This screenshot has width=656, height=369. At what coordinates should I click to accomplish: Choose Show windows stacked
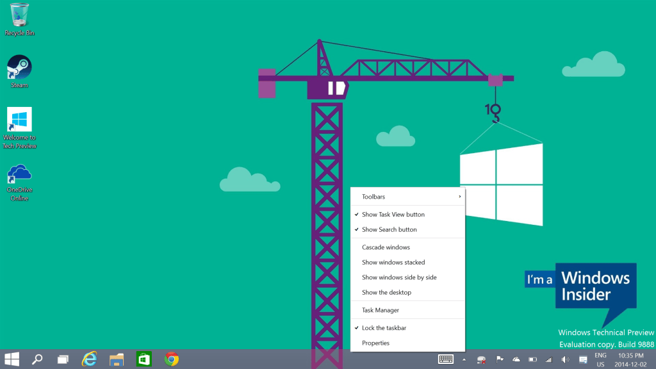pyautogui.click(x=408, y=262)
